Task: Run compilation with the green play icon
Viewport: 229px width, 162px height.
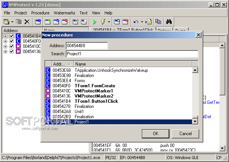Action: coord(95,22)
